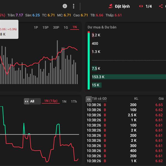Open the All filter dropdown
166x166 pixels.
[x=32, y=101]
